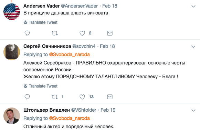
Task: Like Сергей Овчинников's tweet with 13 likes
Action: 82,97
